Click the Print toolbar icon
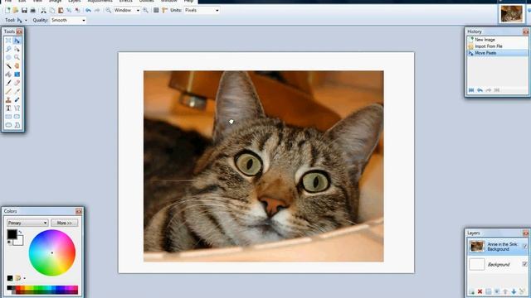The height and width of the screenshot is (298, 531). [x=33, y=11]
